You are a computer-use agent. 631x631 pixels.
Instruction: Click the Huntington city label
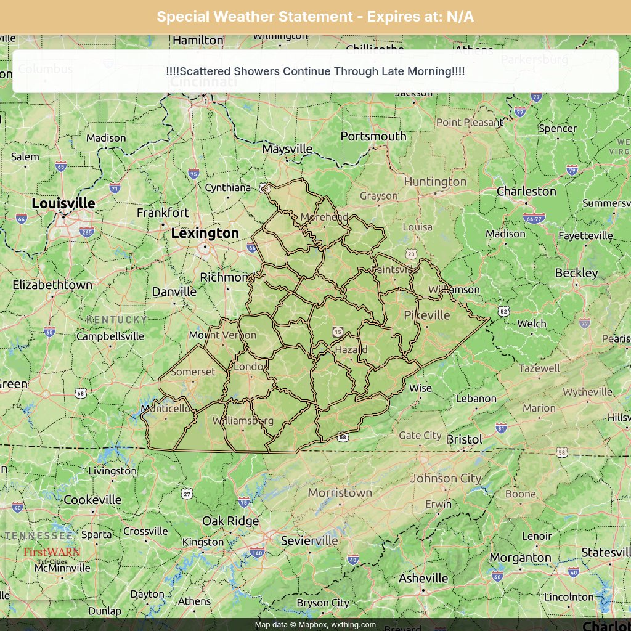(435, 182)
